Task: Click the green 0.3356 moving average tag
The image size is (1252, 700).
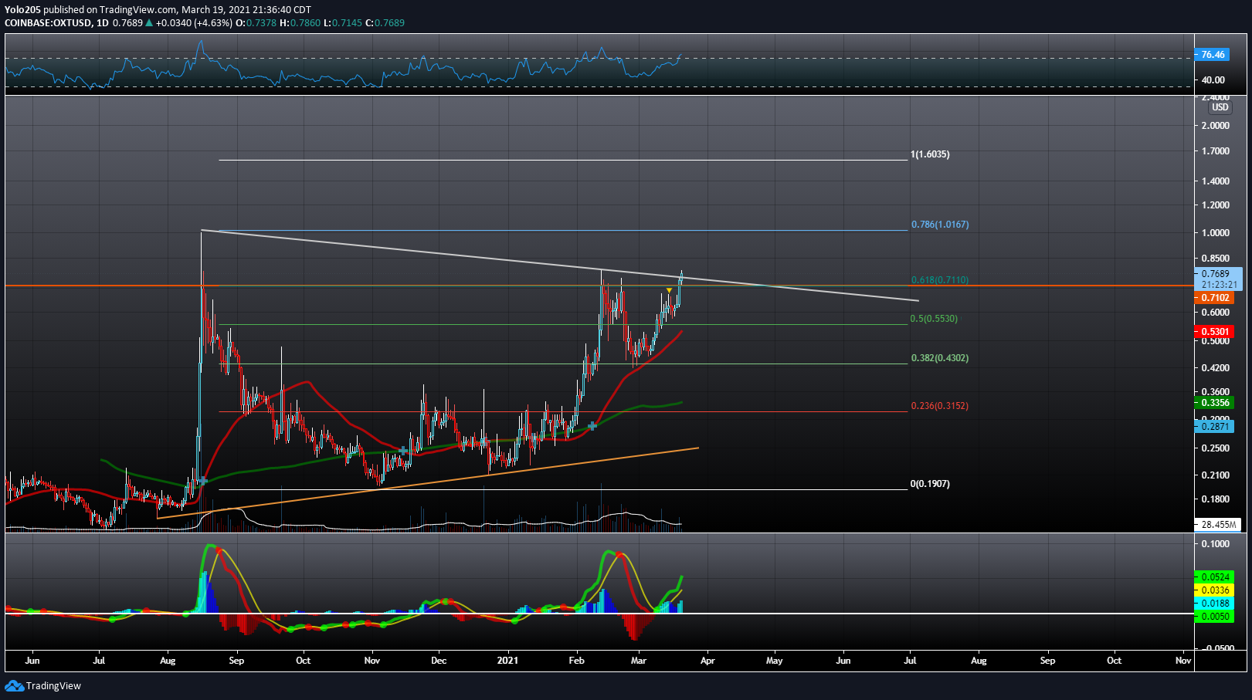Action: tap(1214, 403)
